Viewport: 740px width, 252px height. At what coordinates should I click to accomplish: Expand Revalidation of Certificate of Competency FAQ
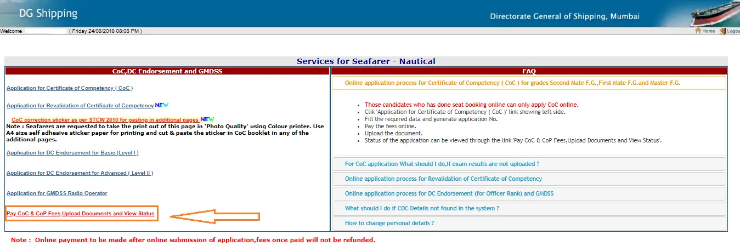point(529,179)
